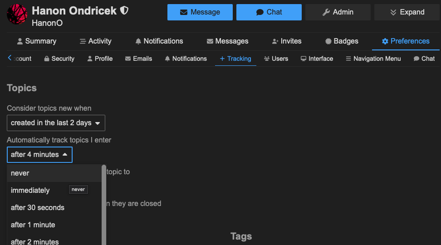Select the Security preferences section

(x=59, y=59)
